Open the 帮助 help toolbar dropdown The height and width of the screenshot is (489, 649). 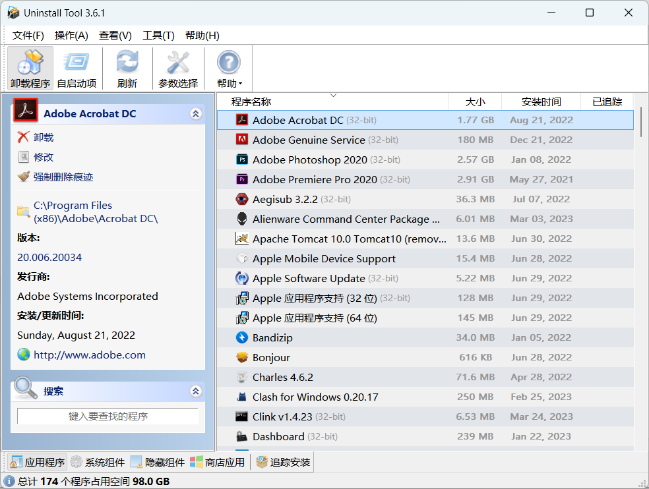[x=229, y=69]
